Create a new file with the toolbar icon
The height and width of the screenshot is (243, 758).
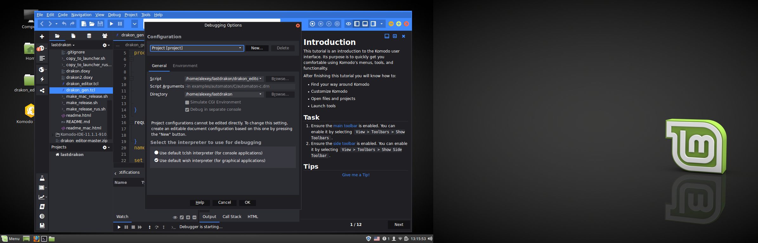[84, 24]
